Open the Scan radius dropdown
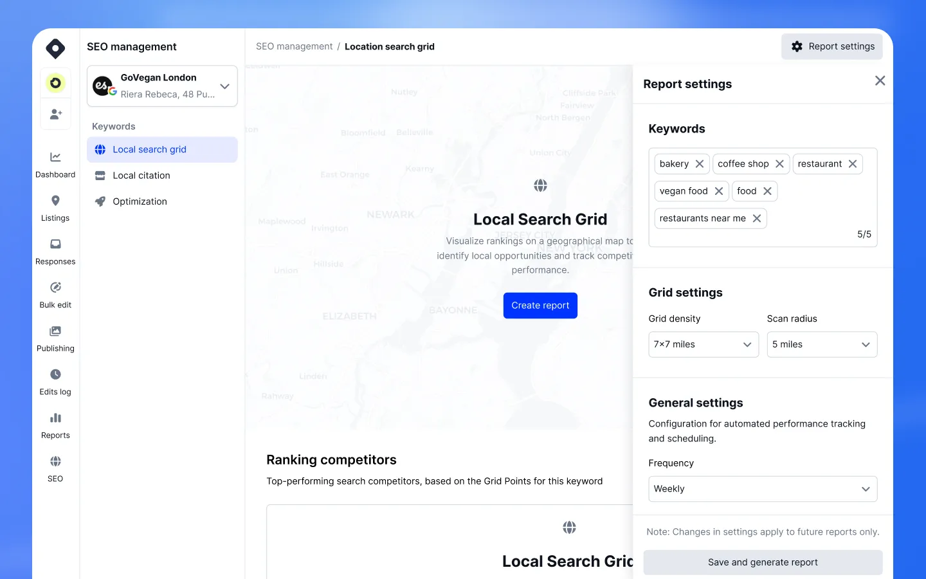 click(822, 344)
